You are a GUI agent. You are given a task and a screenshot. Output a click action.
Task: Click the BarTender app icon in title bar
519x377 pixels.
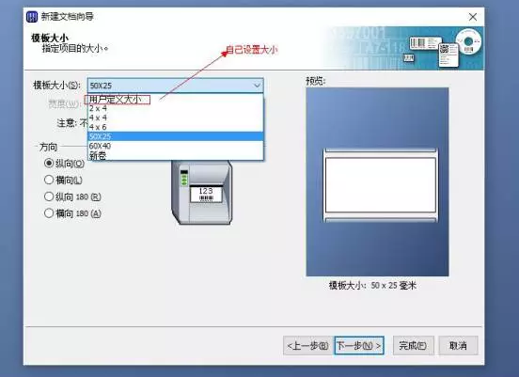(32, 17)
